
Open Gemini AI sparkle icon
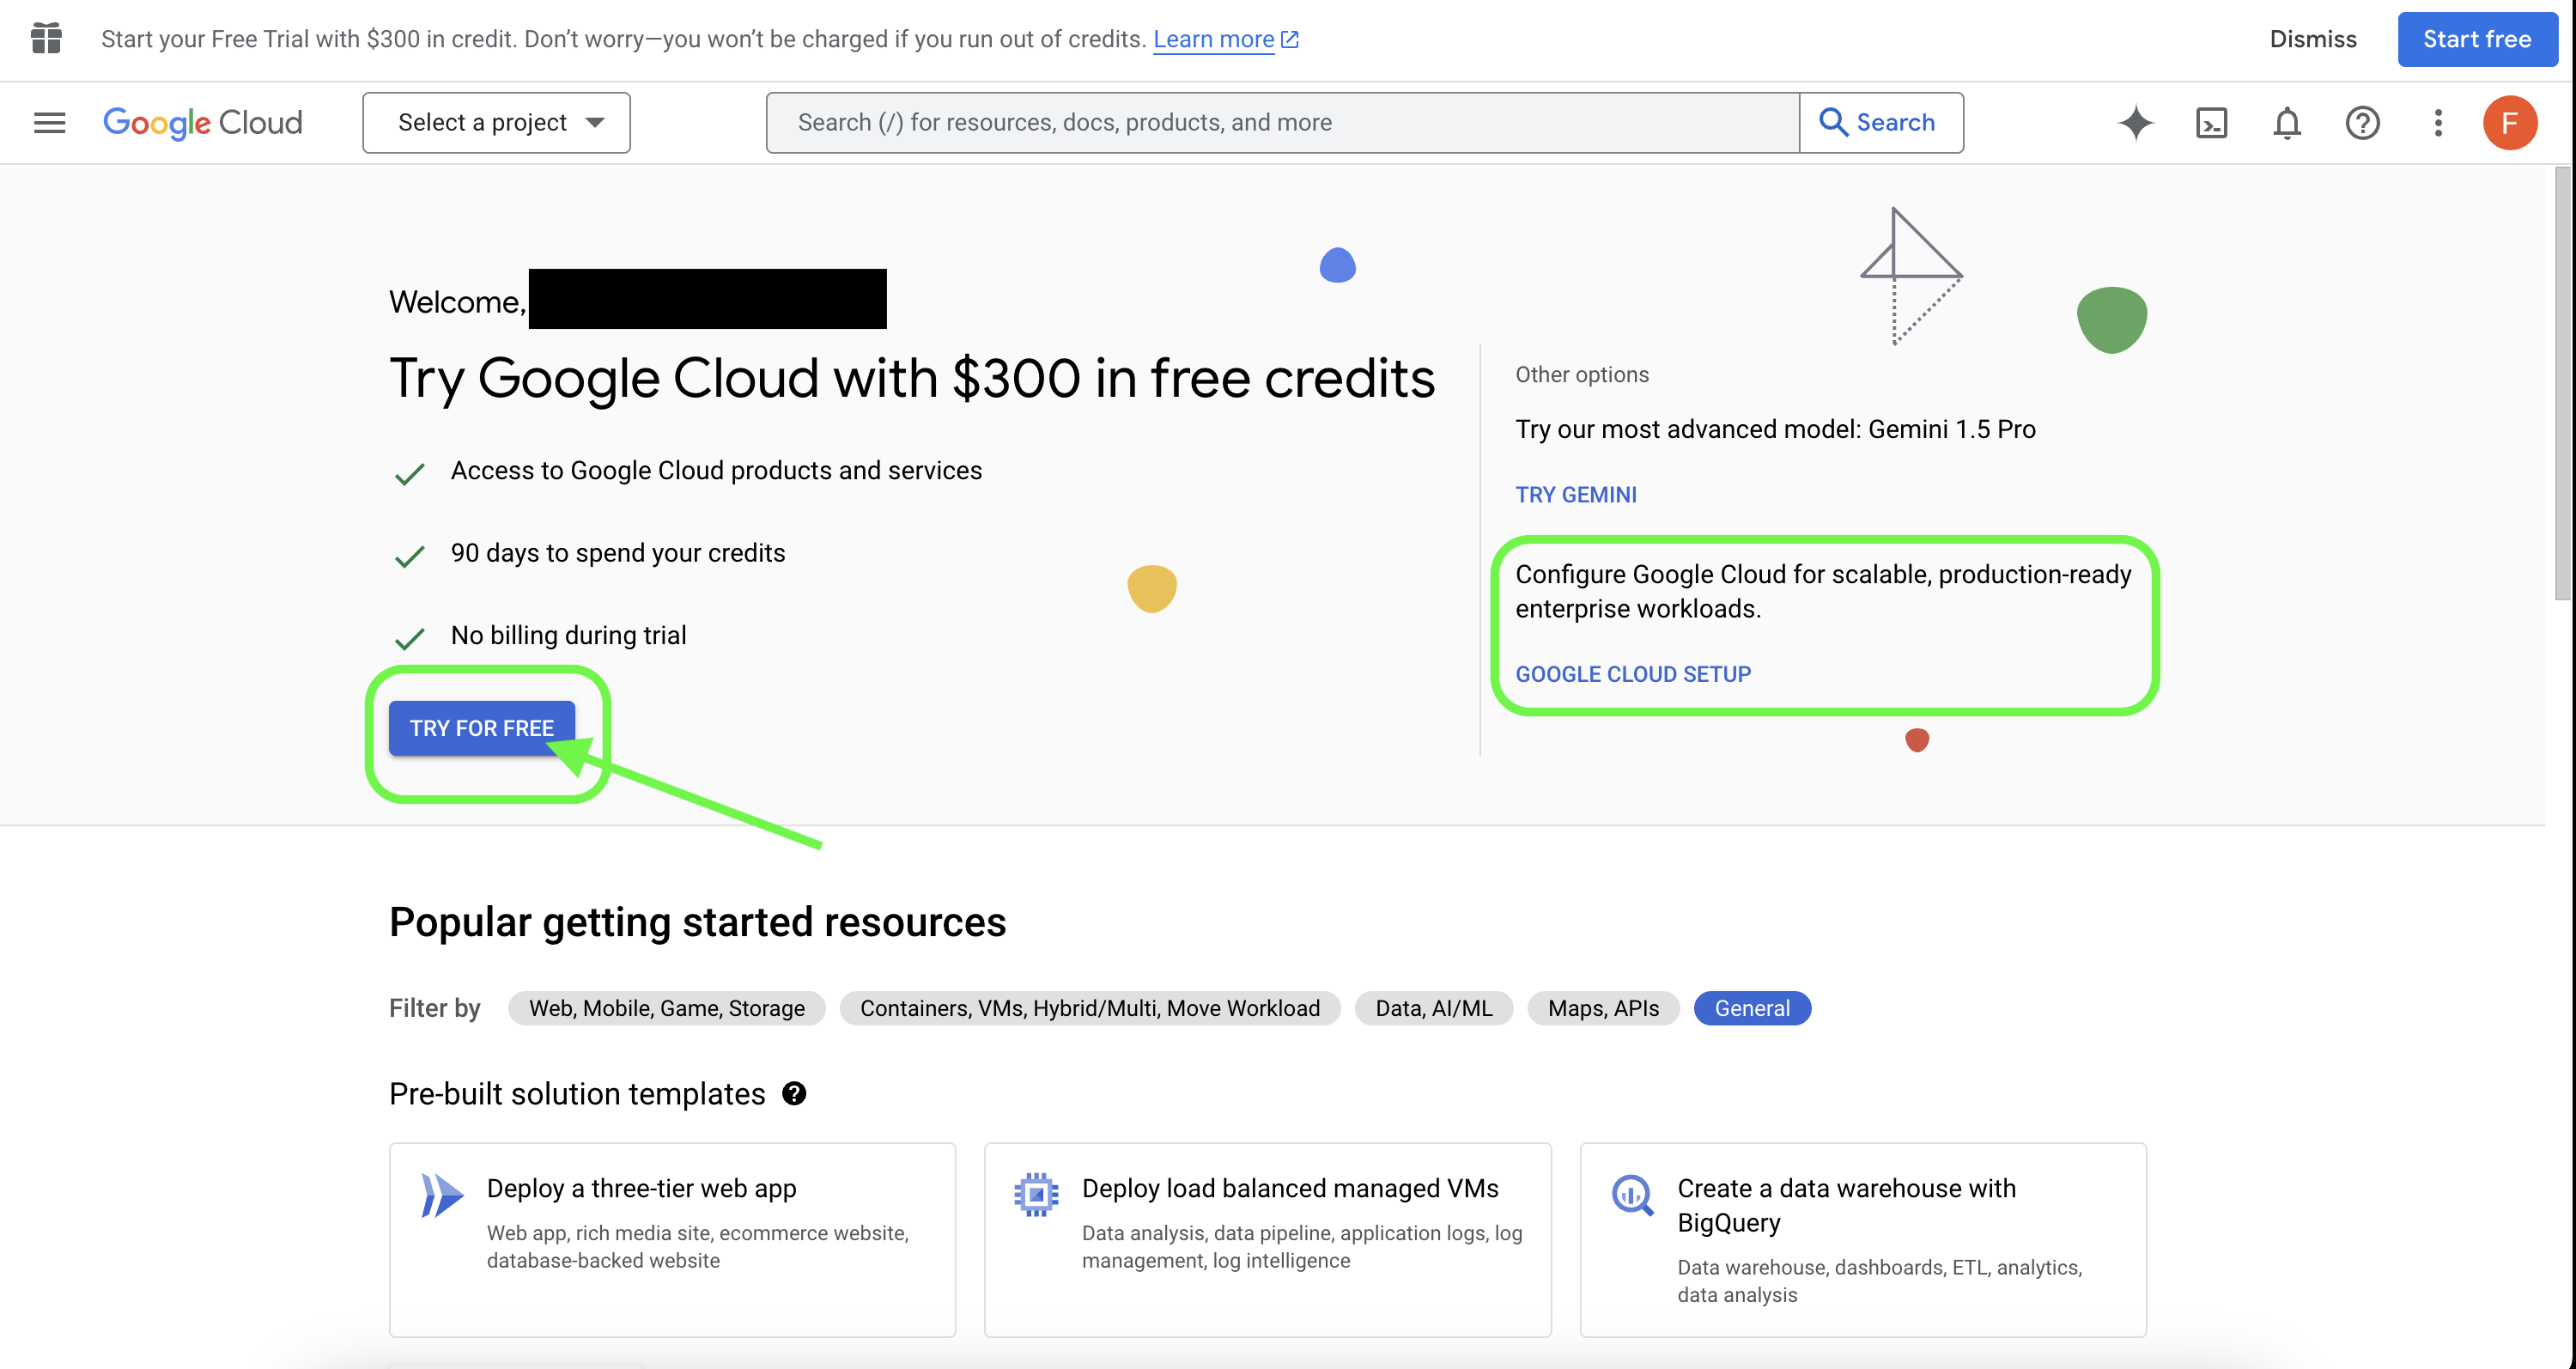tap(2135, 123)
